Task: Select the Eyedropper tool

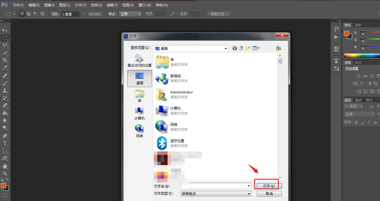Action: point(5,68)
